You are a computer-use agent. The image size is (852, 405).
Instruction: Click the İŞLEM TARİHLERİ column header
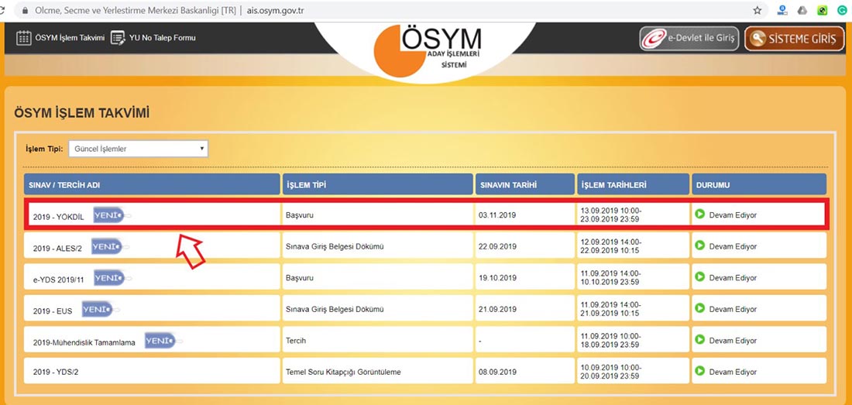click(633, 184)
